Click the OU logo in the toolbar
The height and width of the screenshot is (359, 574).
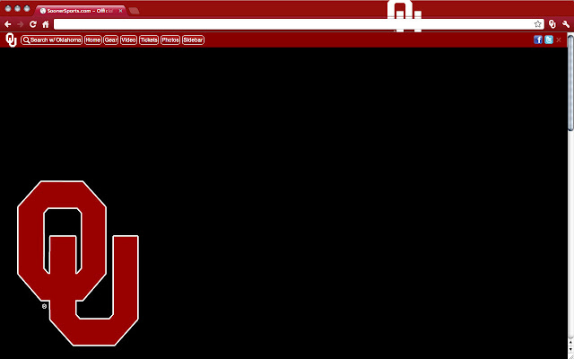pos(12,39)
